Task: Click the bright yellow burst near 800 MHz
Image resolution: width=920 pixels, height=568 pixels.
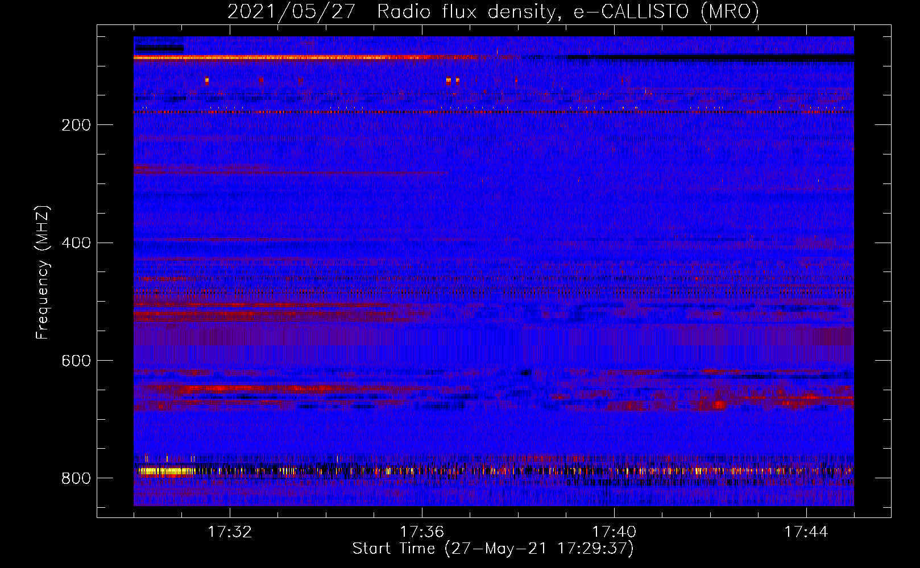Action: pyautogui.click(x=165, y=471)
